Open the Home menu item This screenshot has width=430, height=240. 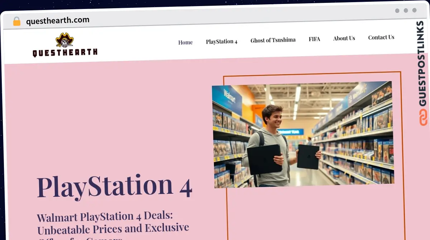pyautogui.click(x=185, y=42)
